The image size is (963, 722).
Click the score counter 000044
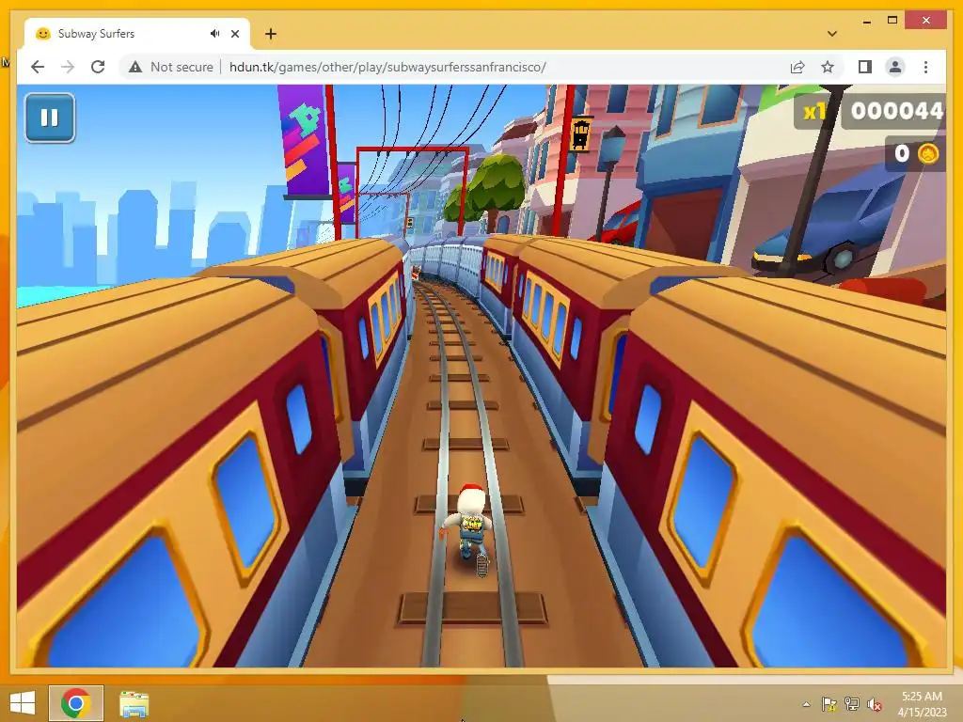895,111
